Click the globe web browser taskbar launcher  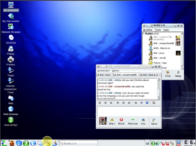(x=33, y=143)
